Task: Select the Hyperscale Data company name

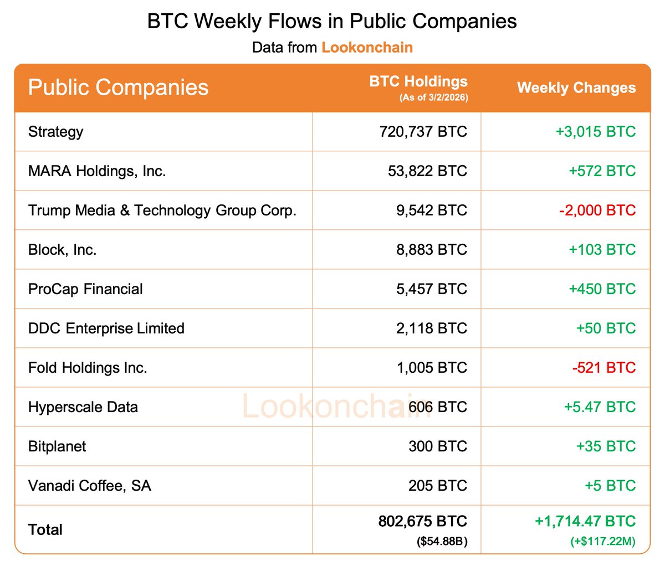Action: tap(83, 407)
